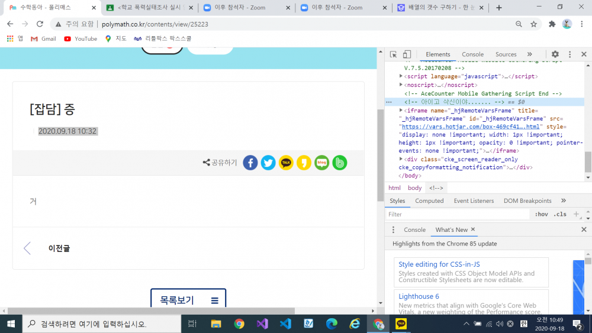592x333 pixels.
Task: Show more DevTools tabs chevron
Action: click(x=530, y=54)
